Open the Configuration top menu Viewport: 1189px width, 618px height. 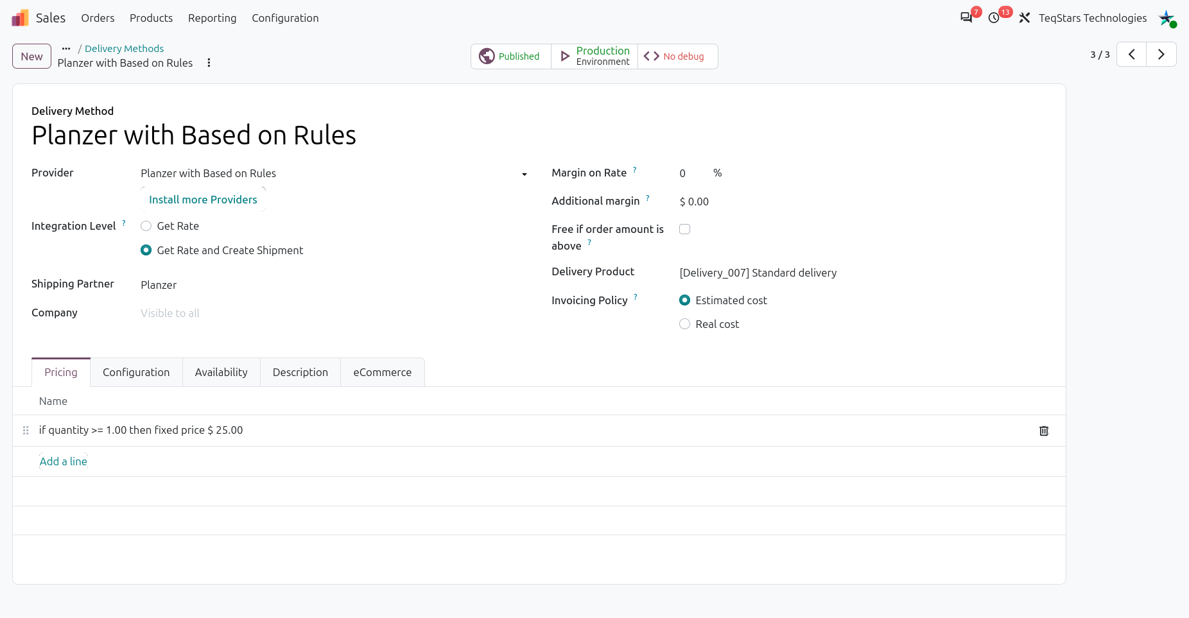click(285, 18)
